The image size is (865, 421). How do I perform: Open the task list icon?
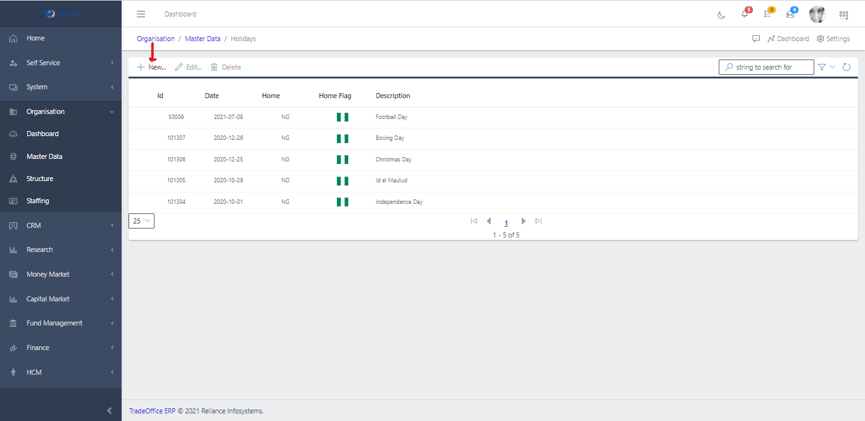[x=767, y=14]
